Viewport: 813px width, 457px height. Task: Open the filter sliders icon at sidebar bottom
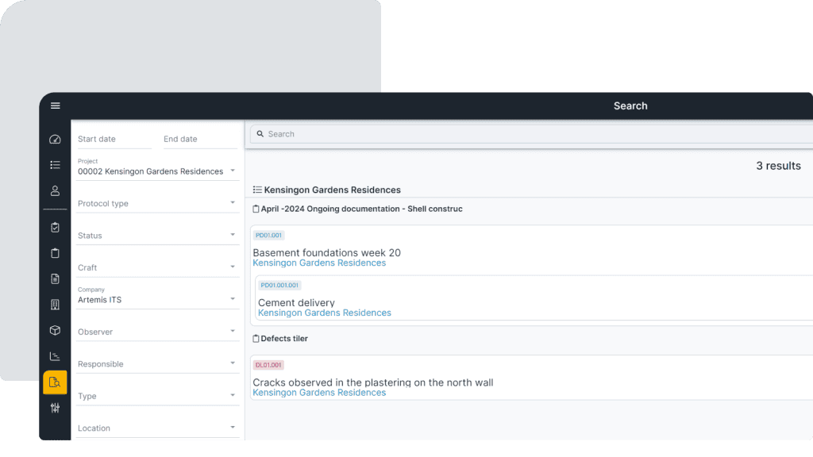(x=54, y=409)
